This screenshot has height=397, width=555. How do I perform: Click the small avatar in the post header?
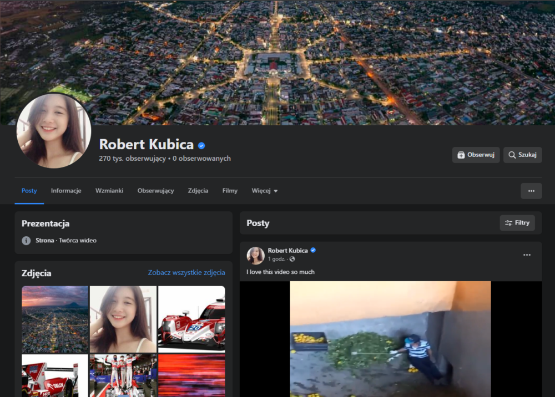click(255, 256)
